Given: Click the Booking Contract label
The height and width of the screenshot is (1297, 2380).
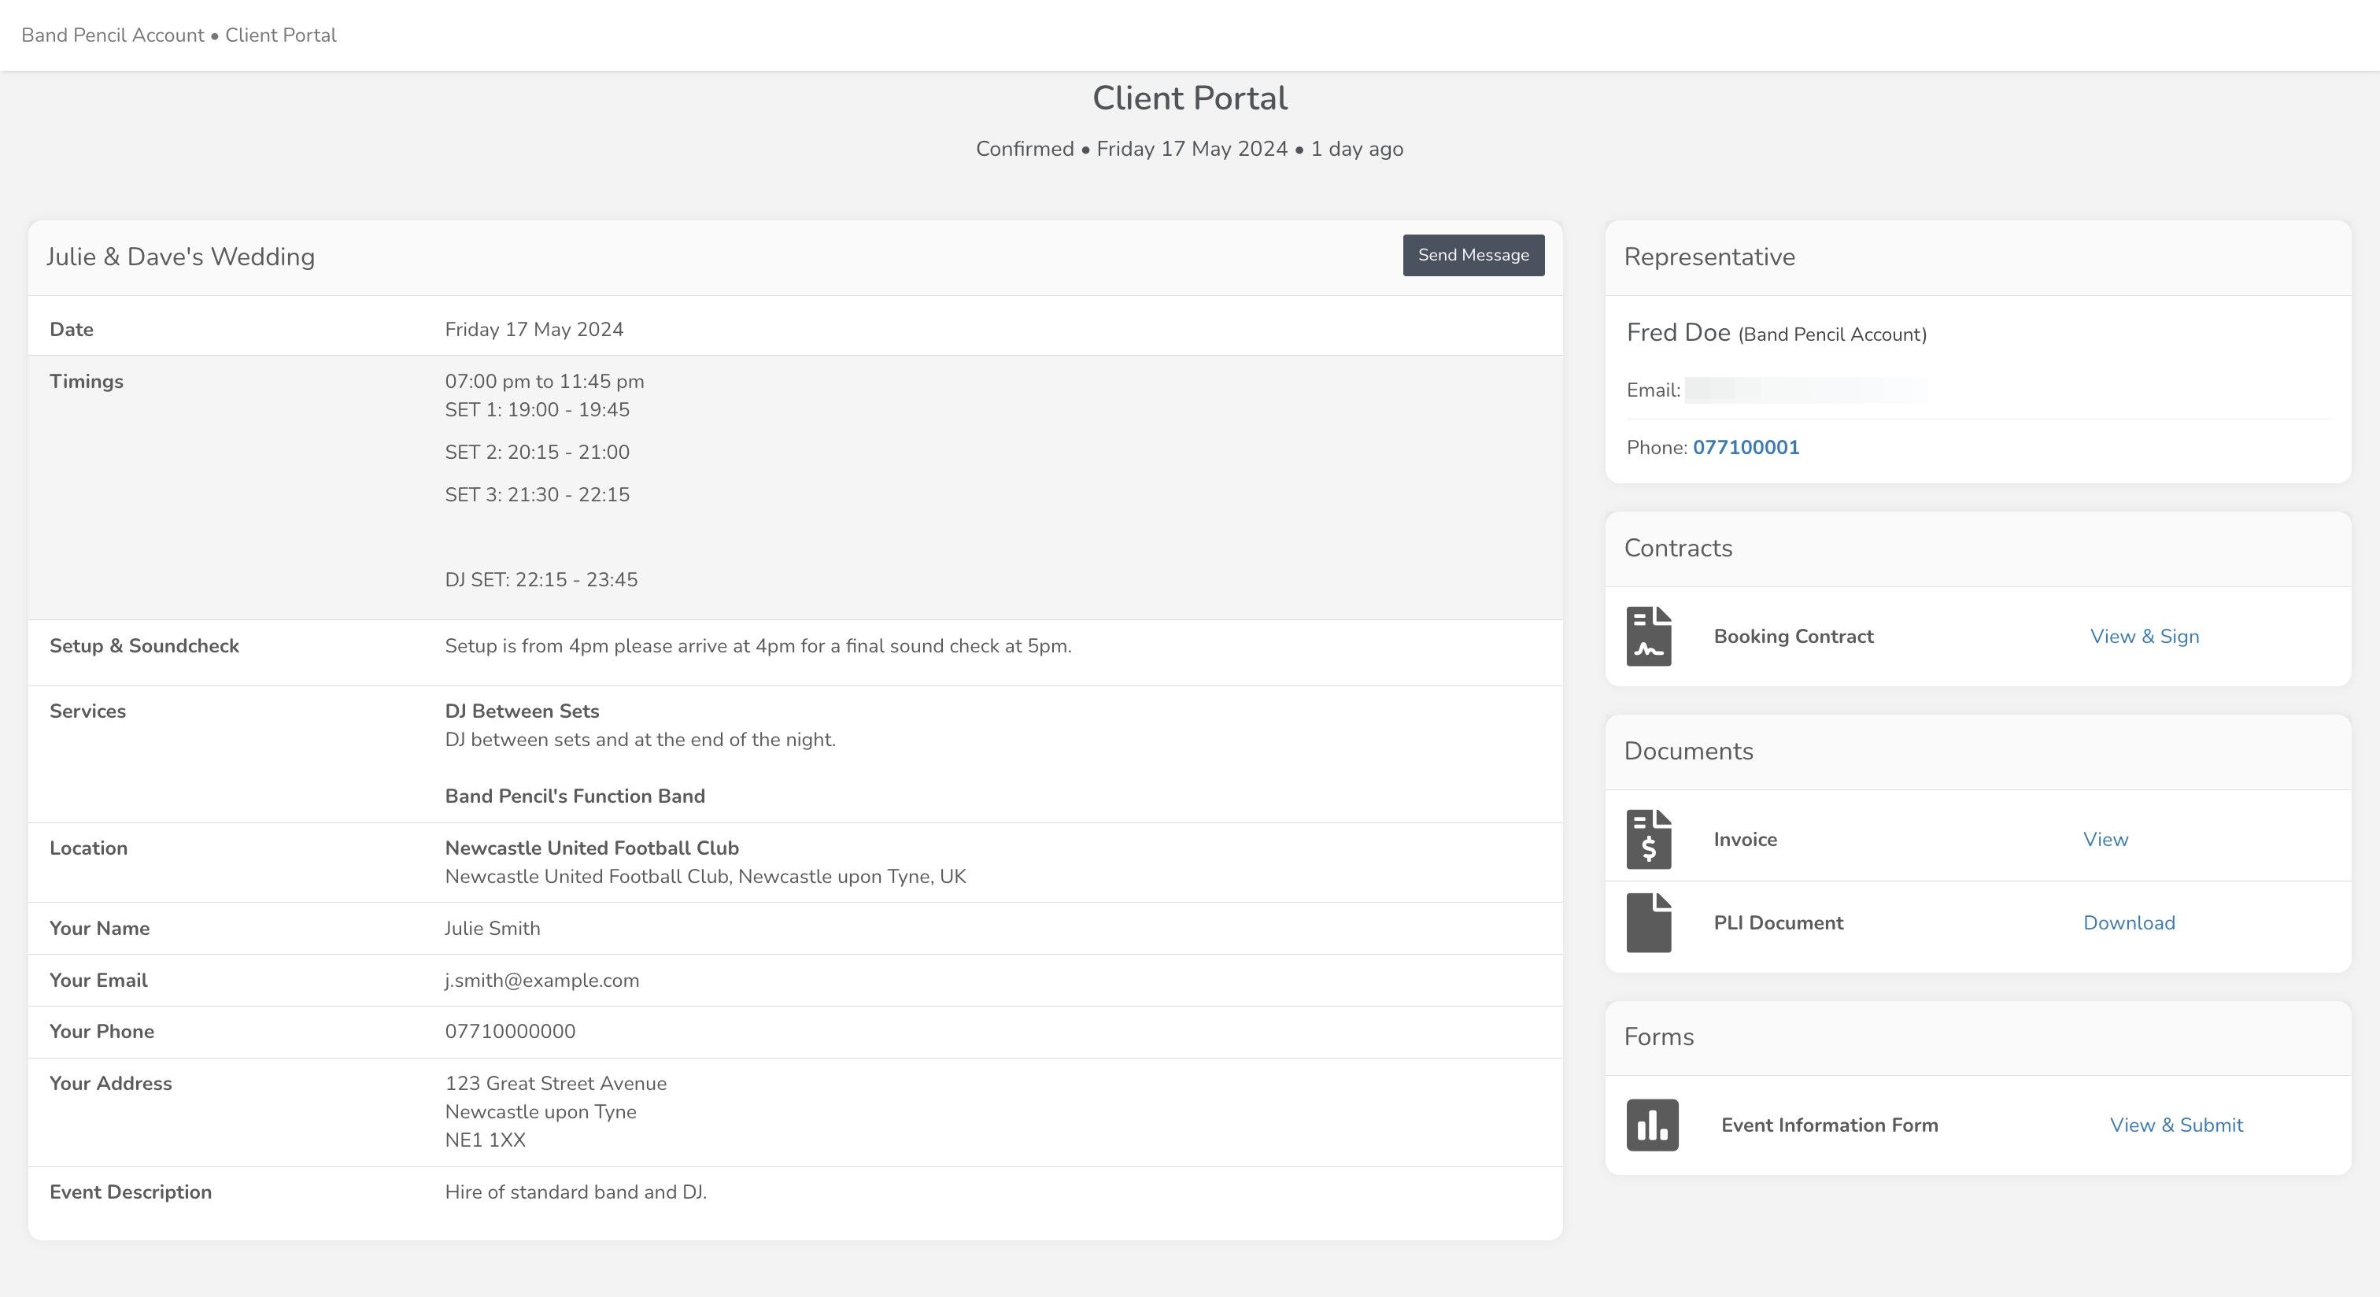Looking at the screenshot, I should coord(1794,637).
